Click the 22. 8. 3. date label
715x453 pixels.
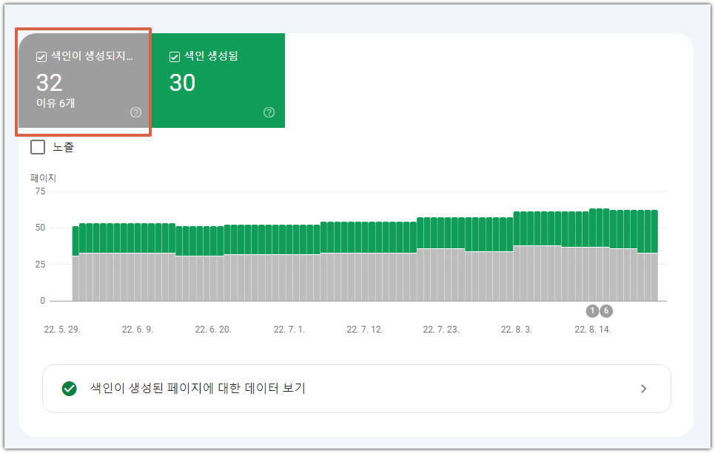[517, 330]
